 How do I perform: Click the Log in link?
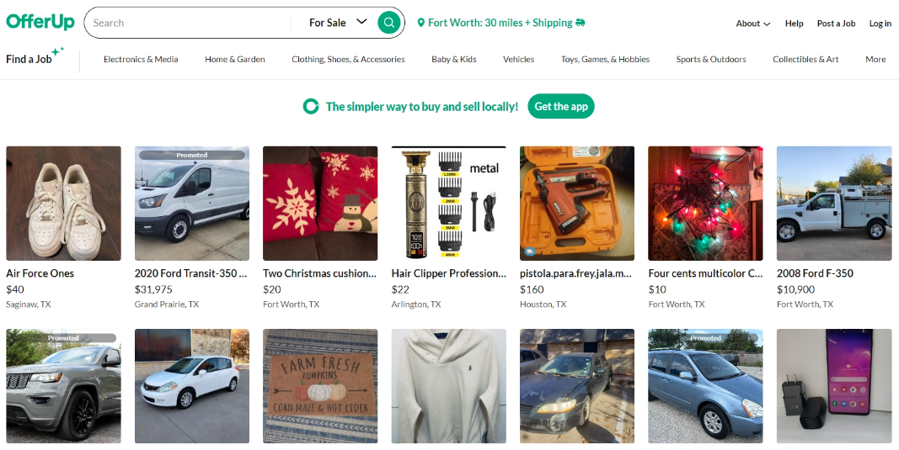880,24
